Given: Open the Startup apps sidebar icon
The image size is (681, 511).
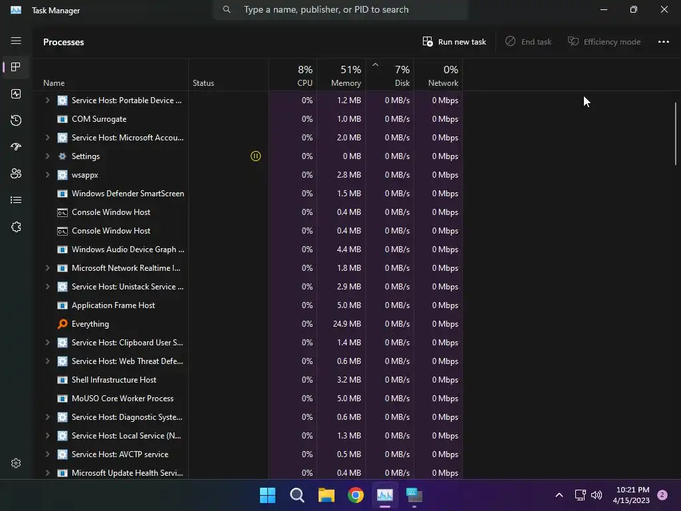Looking at the screenshot, I should point(16,147).
